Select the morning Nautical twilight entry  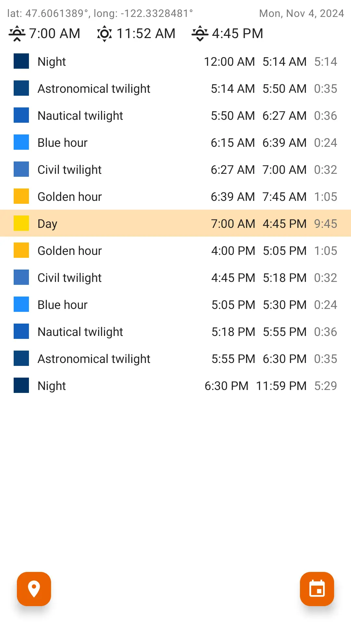[175, 115]
